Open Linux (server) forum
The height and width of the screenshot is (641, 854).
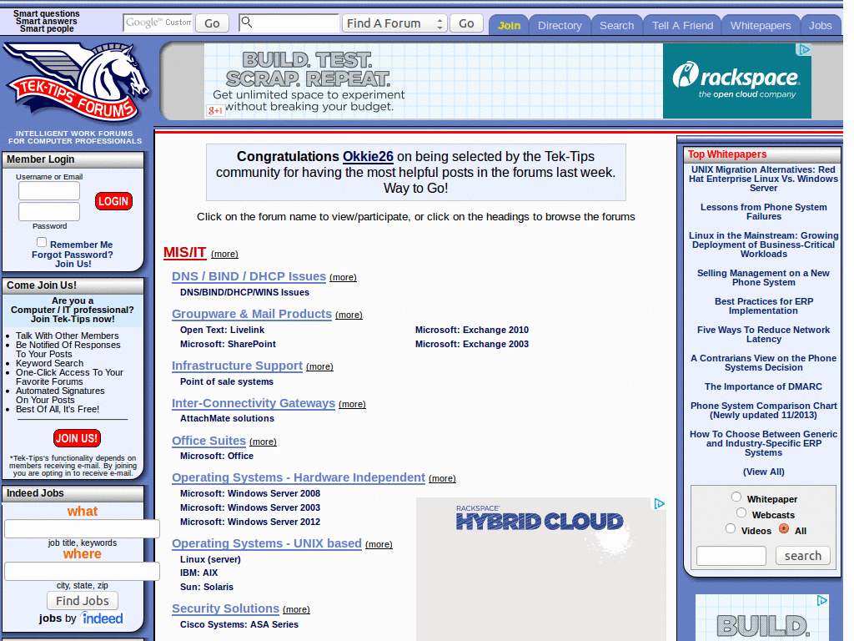click(x=210, y=559)
